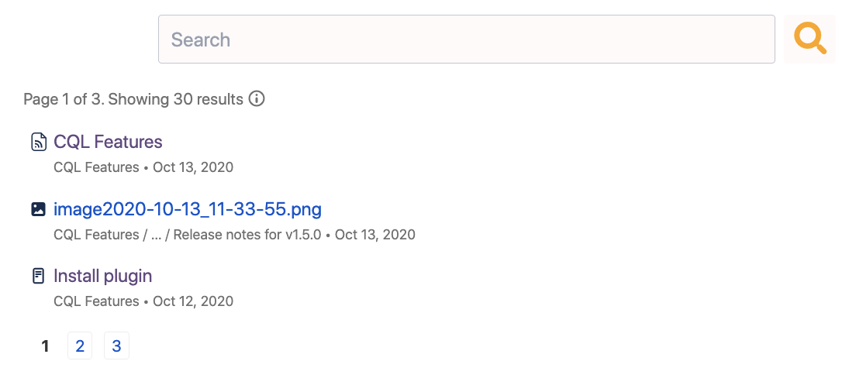Open the Install plugin page result
The image size is (849, 368).
tap(102, 276)
